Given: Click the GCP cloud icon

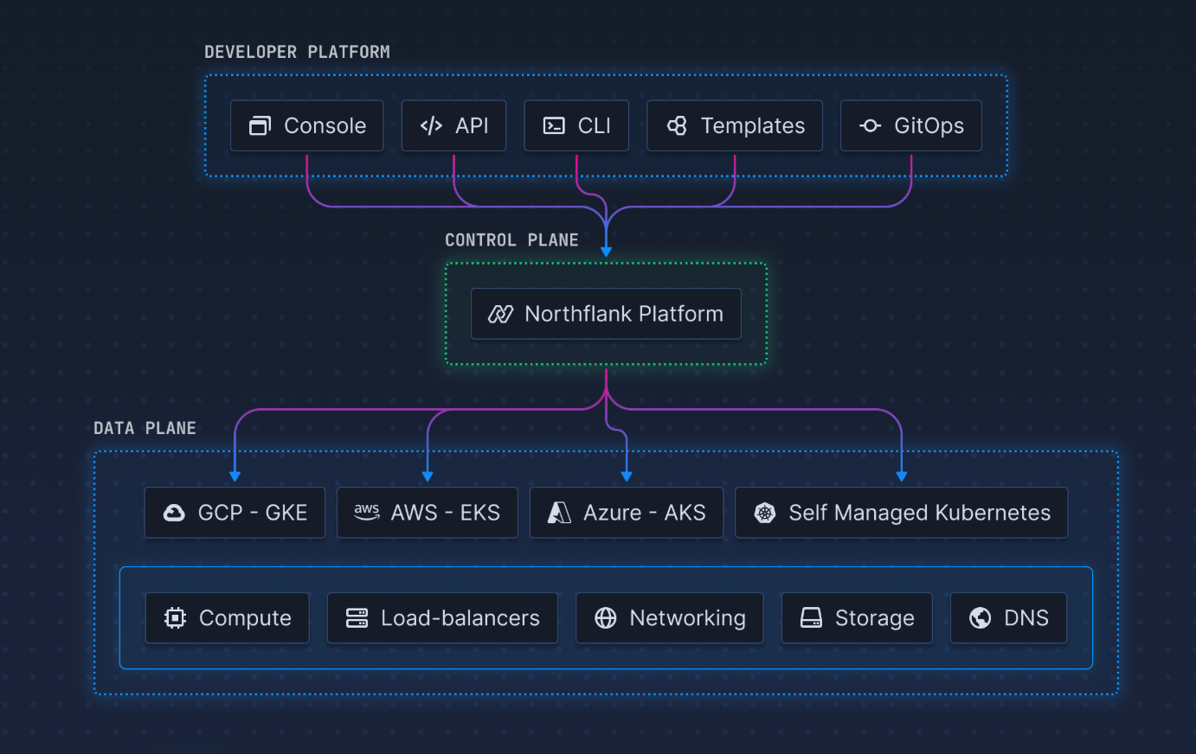Looking at the screenshot, I should click(174, 513).
